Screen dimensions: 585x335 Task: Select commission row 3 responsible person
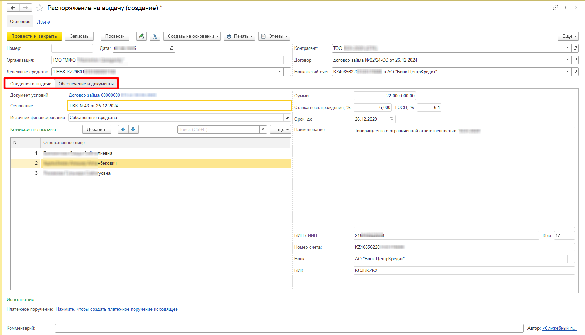(x=166, y=173)
